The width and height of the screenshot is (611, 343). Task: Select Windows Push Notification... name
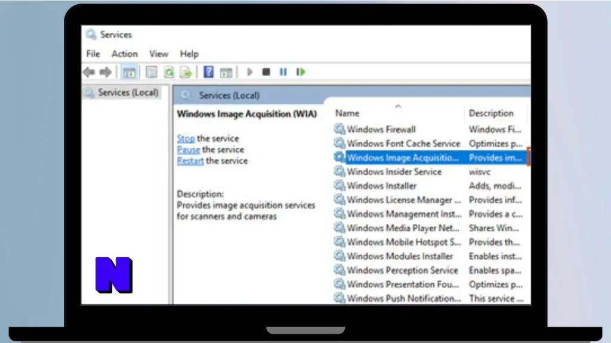404,298
